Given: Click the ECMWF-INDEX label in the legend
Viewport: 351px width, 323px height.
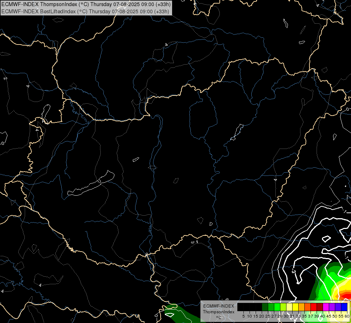Looking at the screenshot, I should (218, 306).
